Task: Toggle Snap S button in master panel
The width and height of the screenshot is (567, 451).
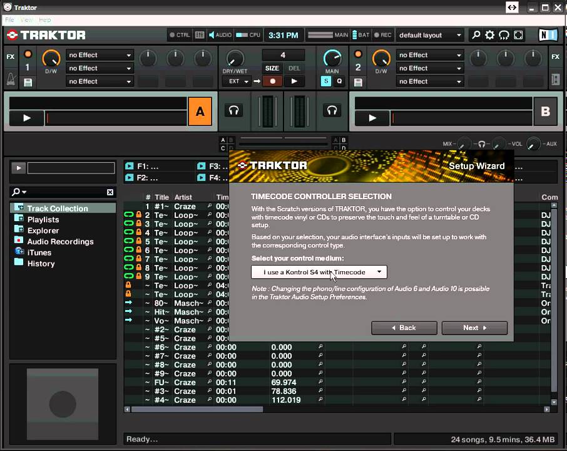Action: click(326, 81)
